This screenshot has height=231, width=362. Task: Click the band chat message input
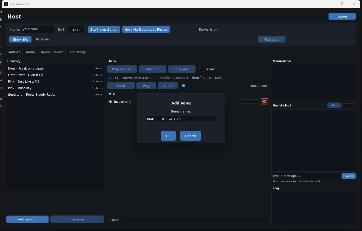(306, 176)
